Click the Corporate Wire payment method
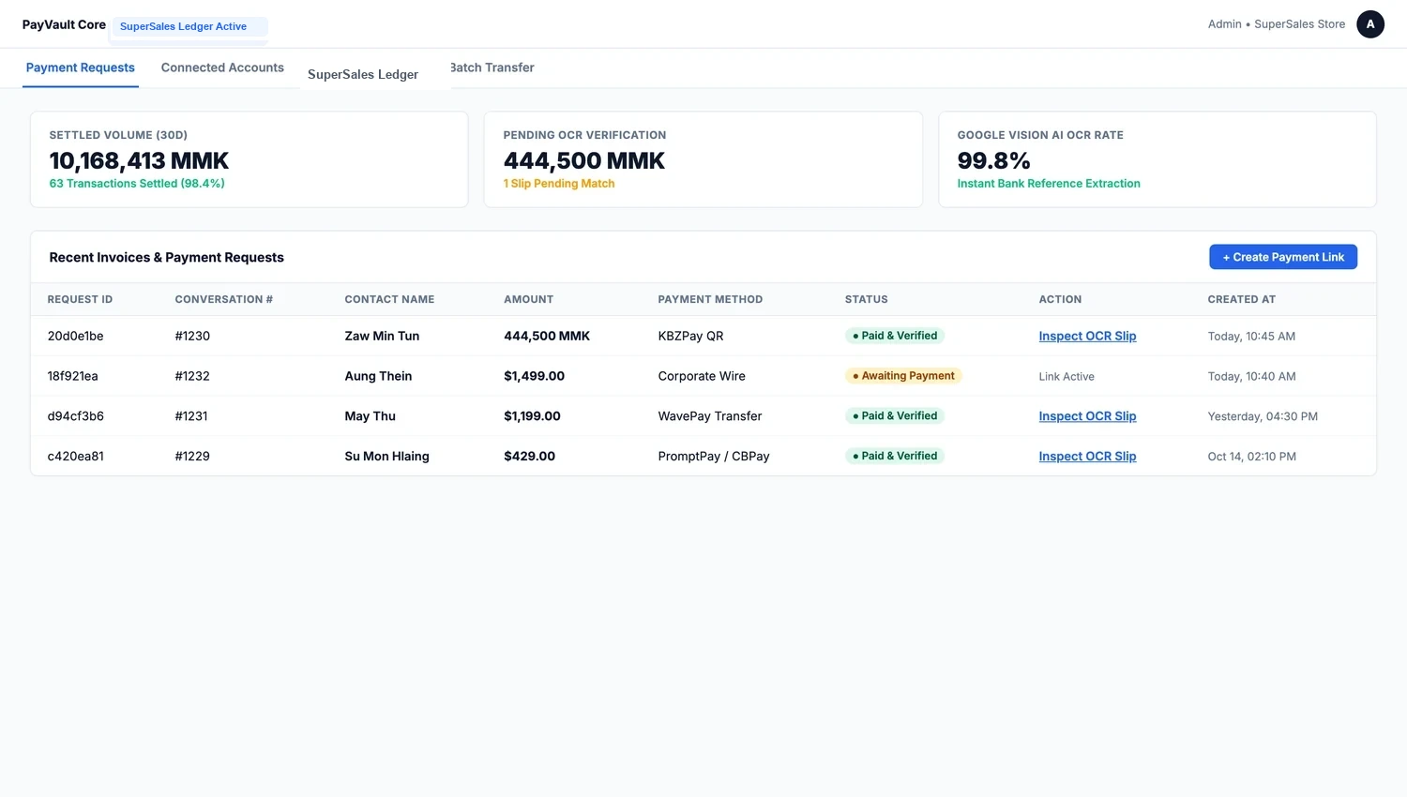The image size is (1407, 797). pos(702,376)
